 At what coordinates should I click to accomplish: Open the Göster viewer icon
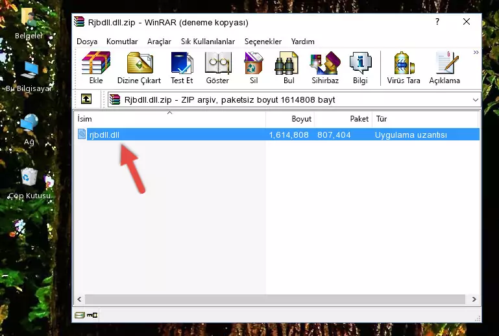click(217, 68)
